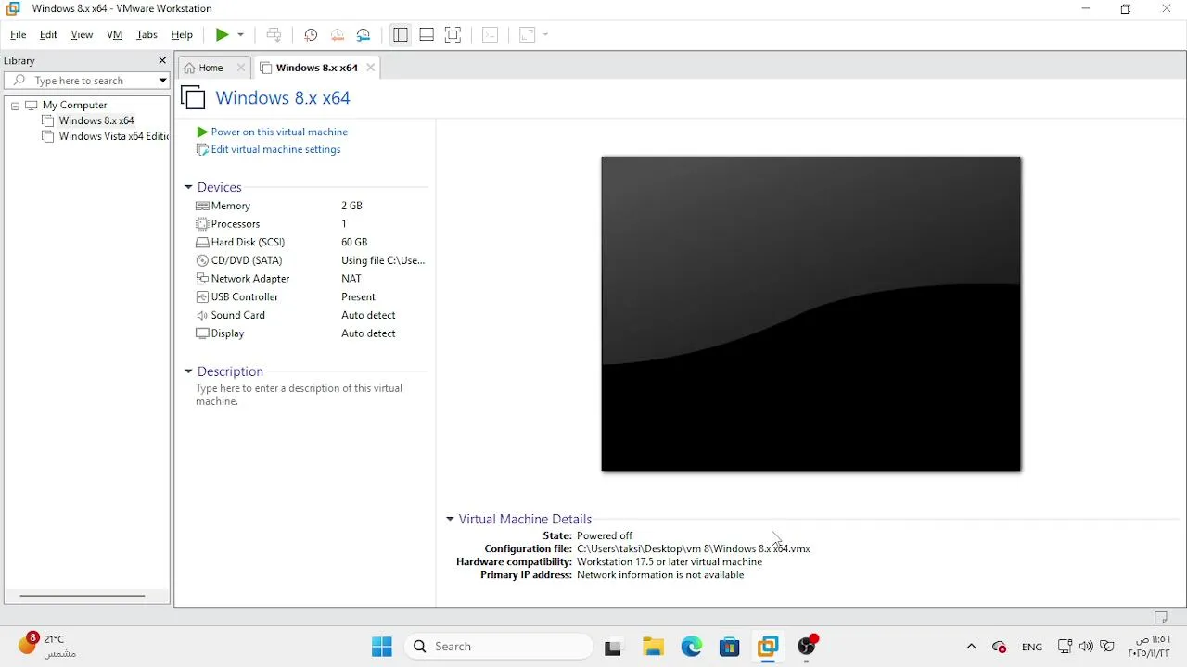The width and height of the screenshot is (1187, 667).
Task: Open the power options dropdown arrow
Action: 240,35
